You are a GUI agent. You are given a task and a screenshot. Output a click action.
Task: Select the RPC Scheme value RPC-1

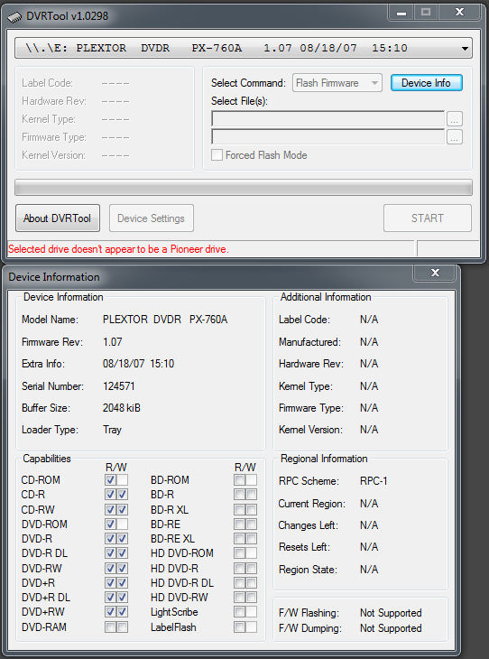click(x=374, y=481)
